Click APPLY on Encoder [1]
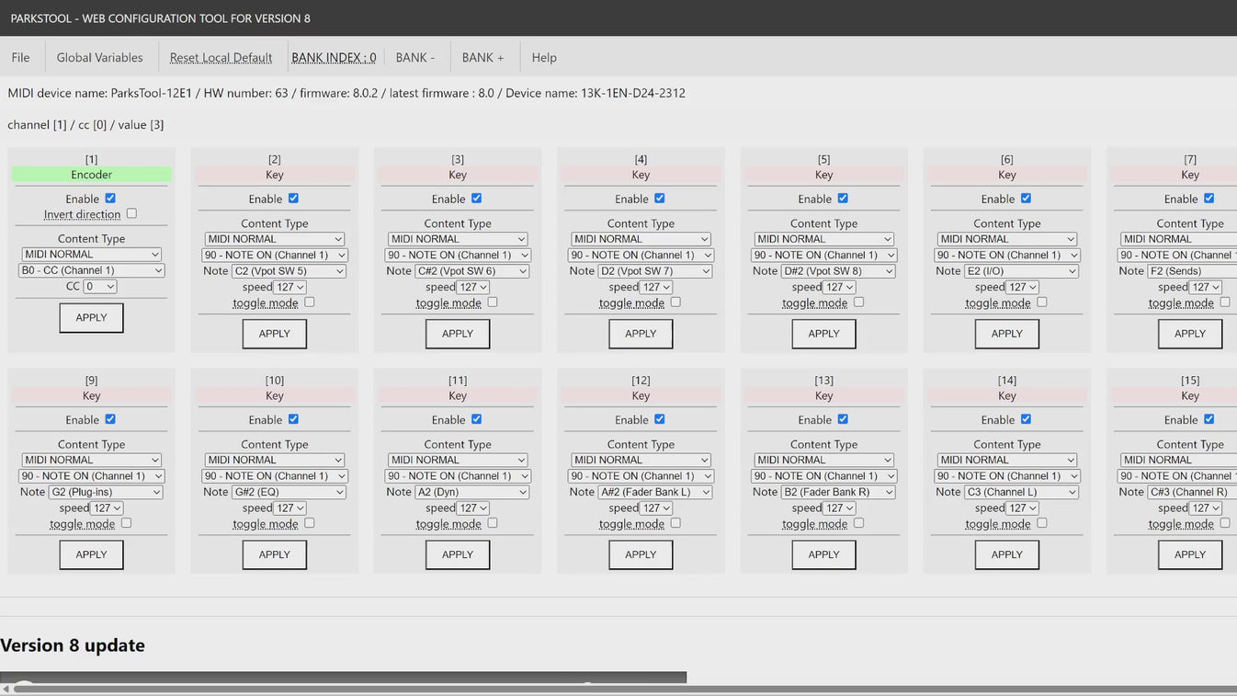 click(x=91, y=317)
